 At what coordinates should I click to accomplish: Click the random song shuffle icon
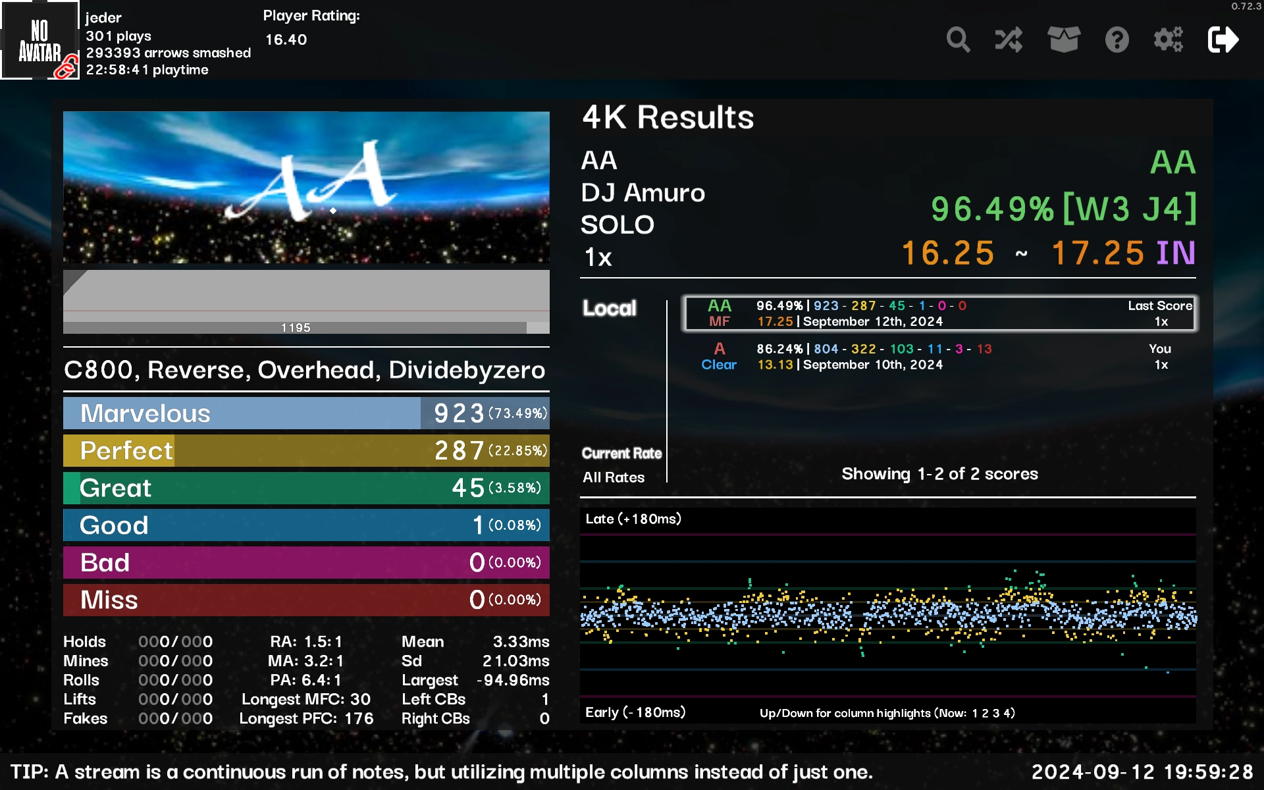(x=1009, y=40)
